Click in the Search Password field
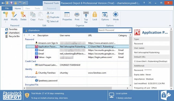 pos(113,30)
